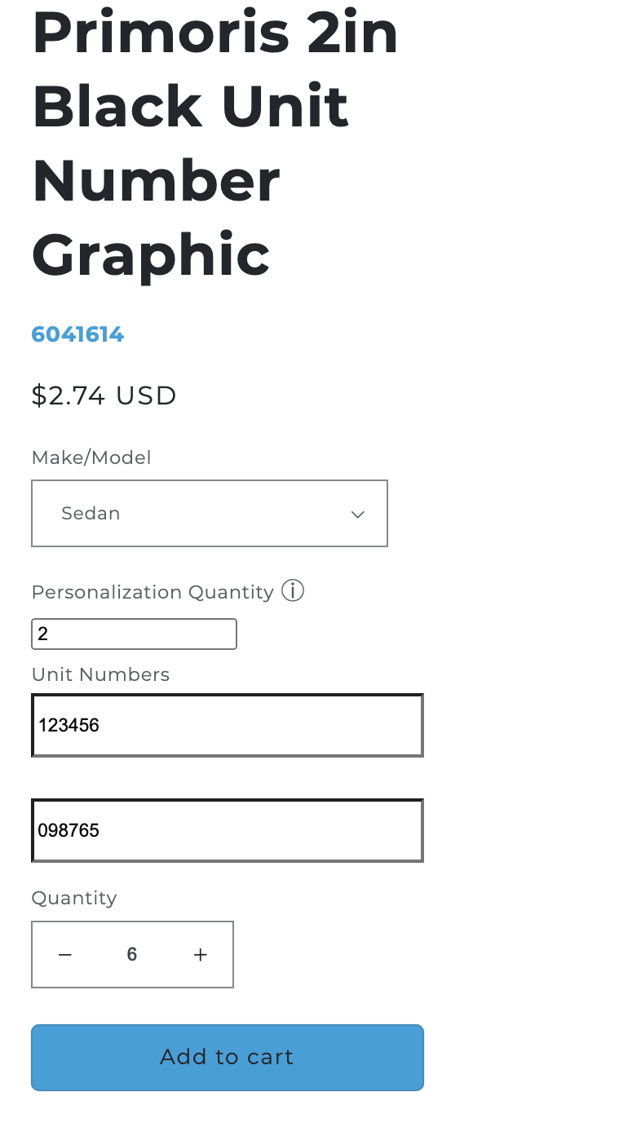Add the product to cart
Image resolution: width=641 pixels, height=1127 pixels.
[228, 1057]
